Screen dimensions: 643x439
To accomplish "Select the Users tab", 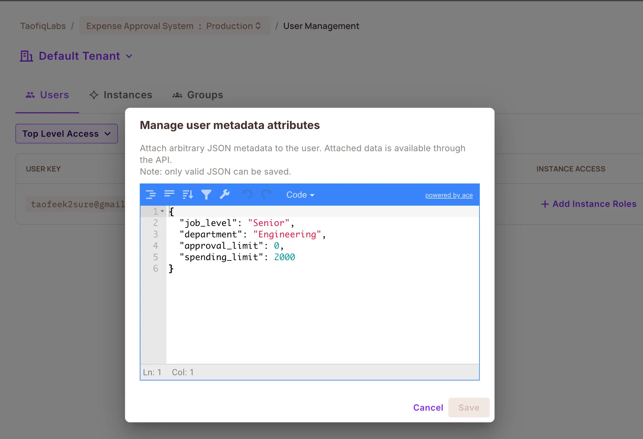I will [47, 95].
